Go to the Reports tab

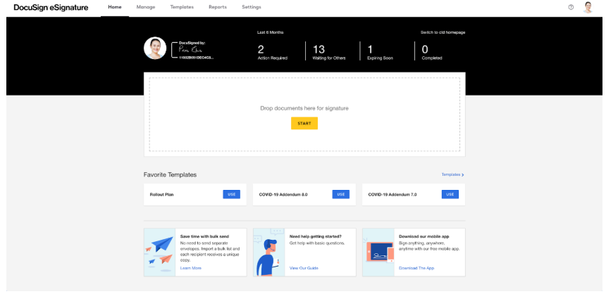(218, 7)
